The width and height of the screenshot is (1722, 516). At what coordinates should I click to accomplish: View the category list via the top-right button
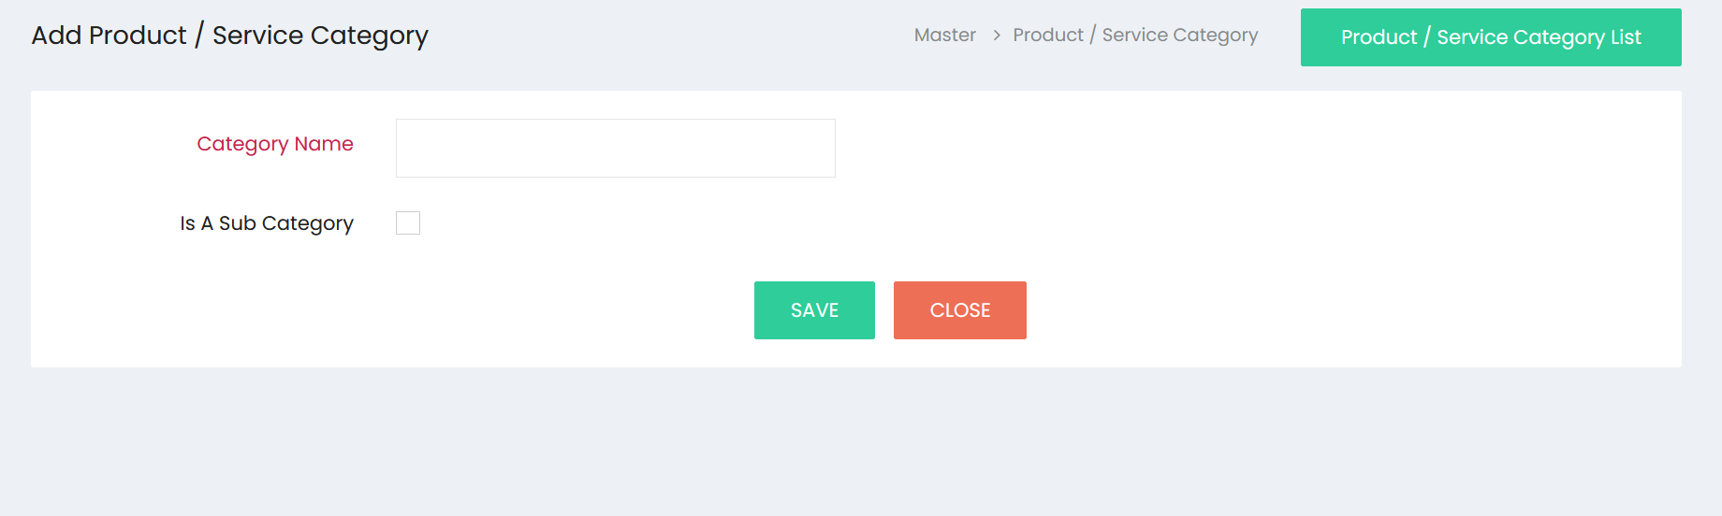1491,37
